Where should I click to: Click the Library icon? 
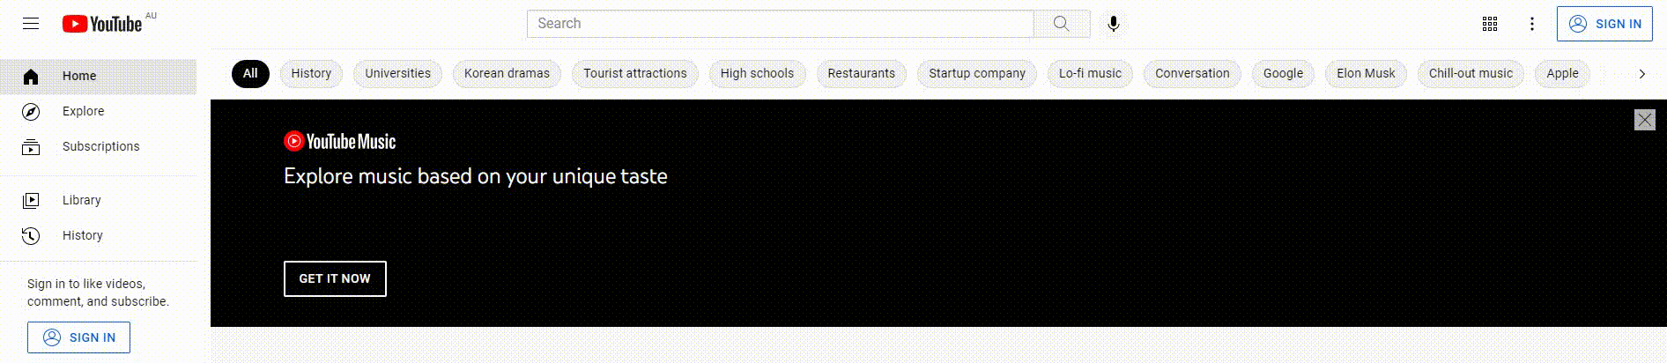click(31, 201)
